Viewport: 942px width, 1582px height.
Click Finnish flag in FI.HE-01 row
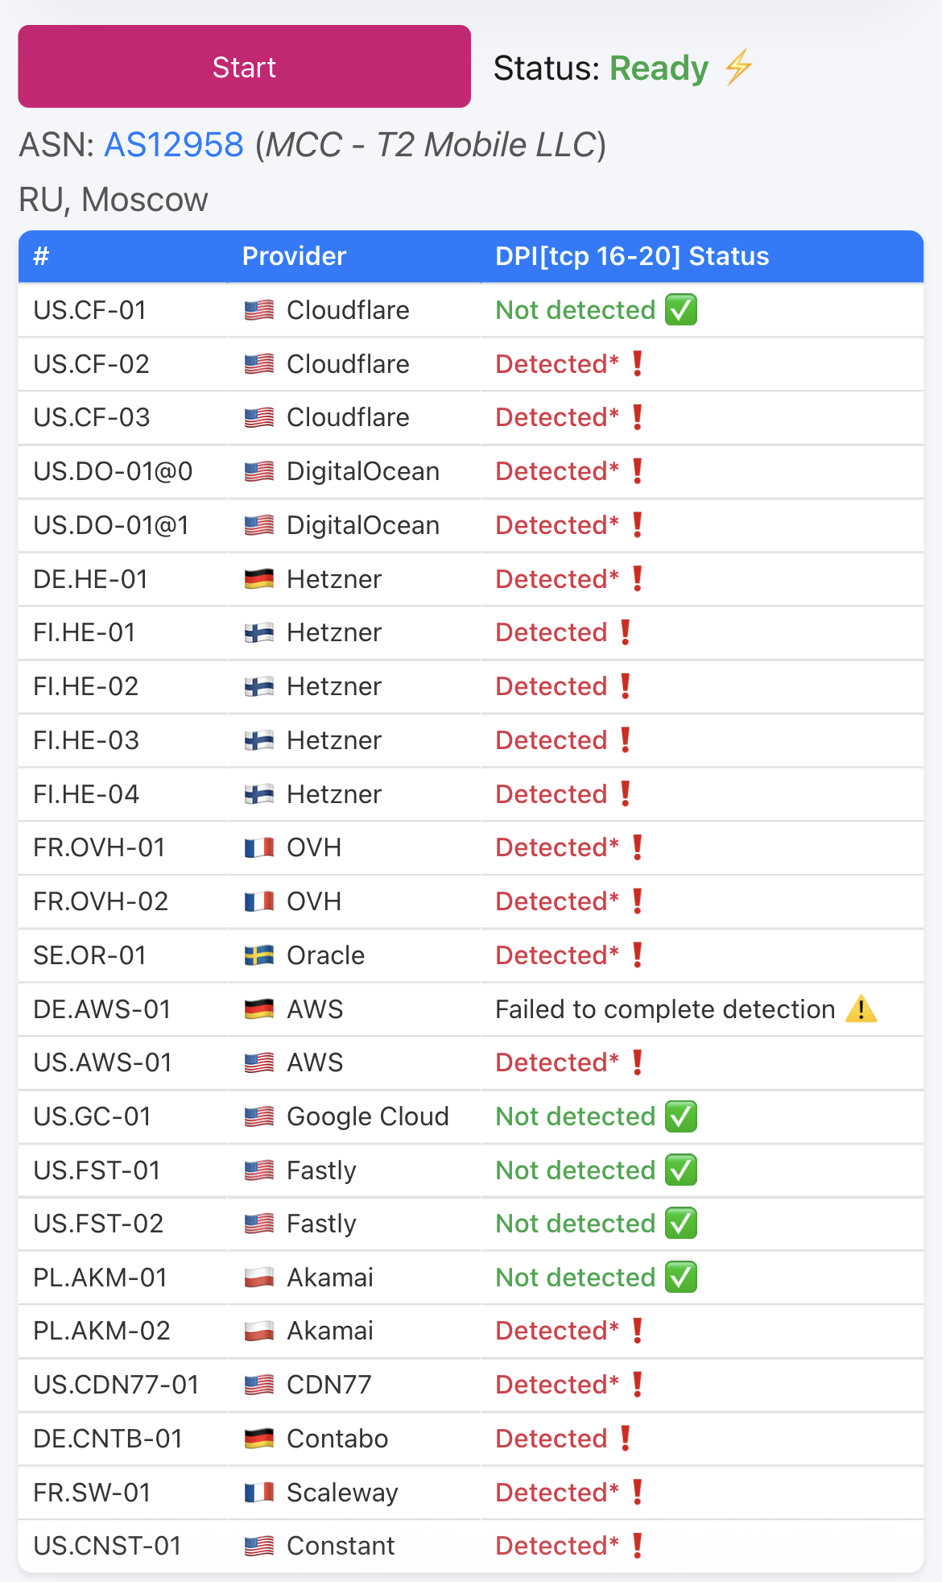(x=259, y=633)
